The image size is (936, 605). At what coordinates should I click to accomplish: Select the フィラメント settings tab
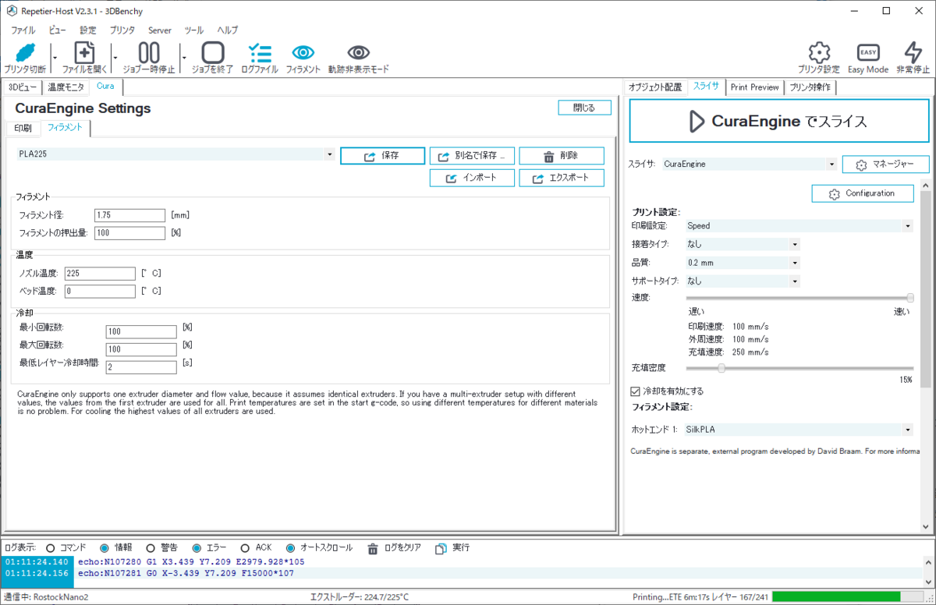coord(65,126)
